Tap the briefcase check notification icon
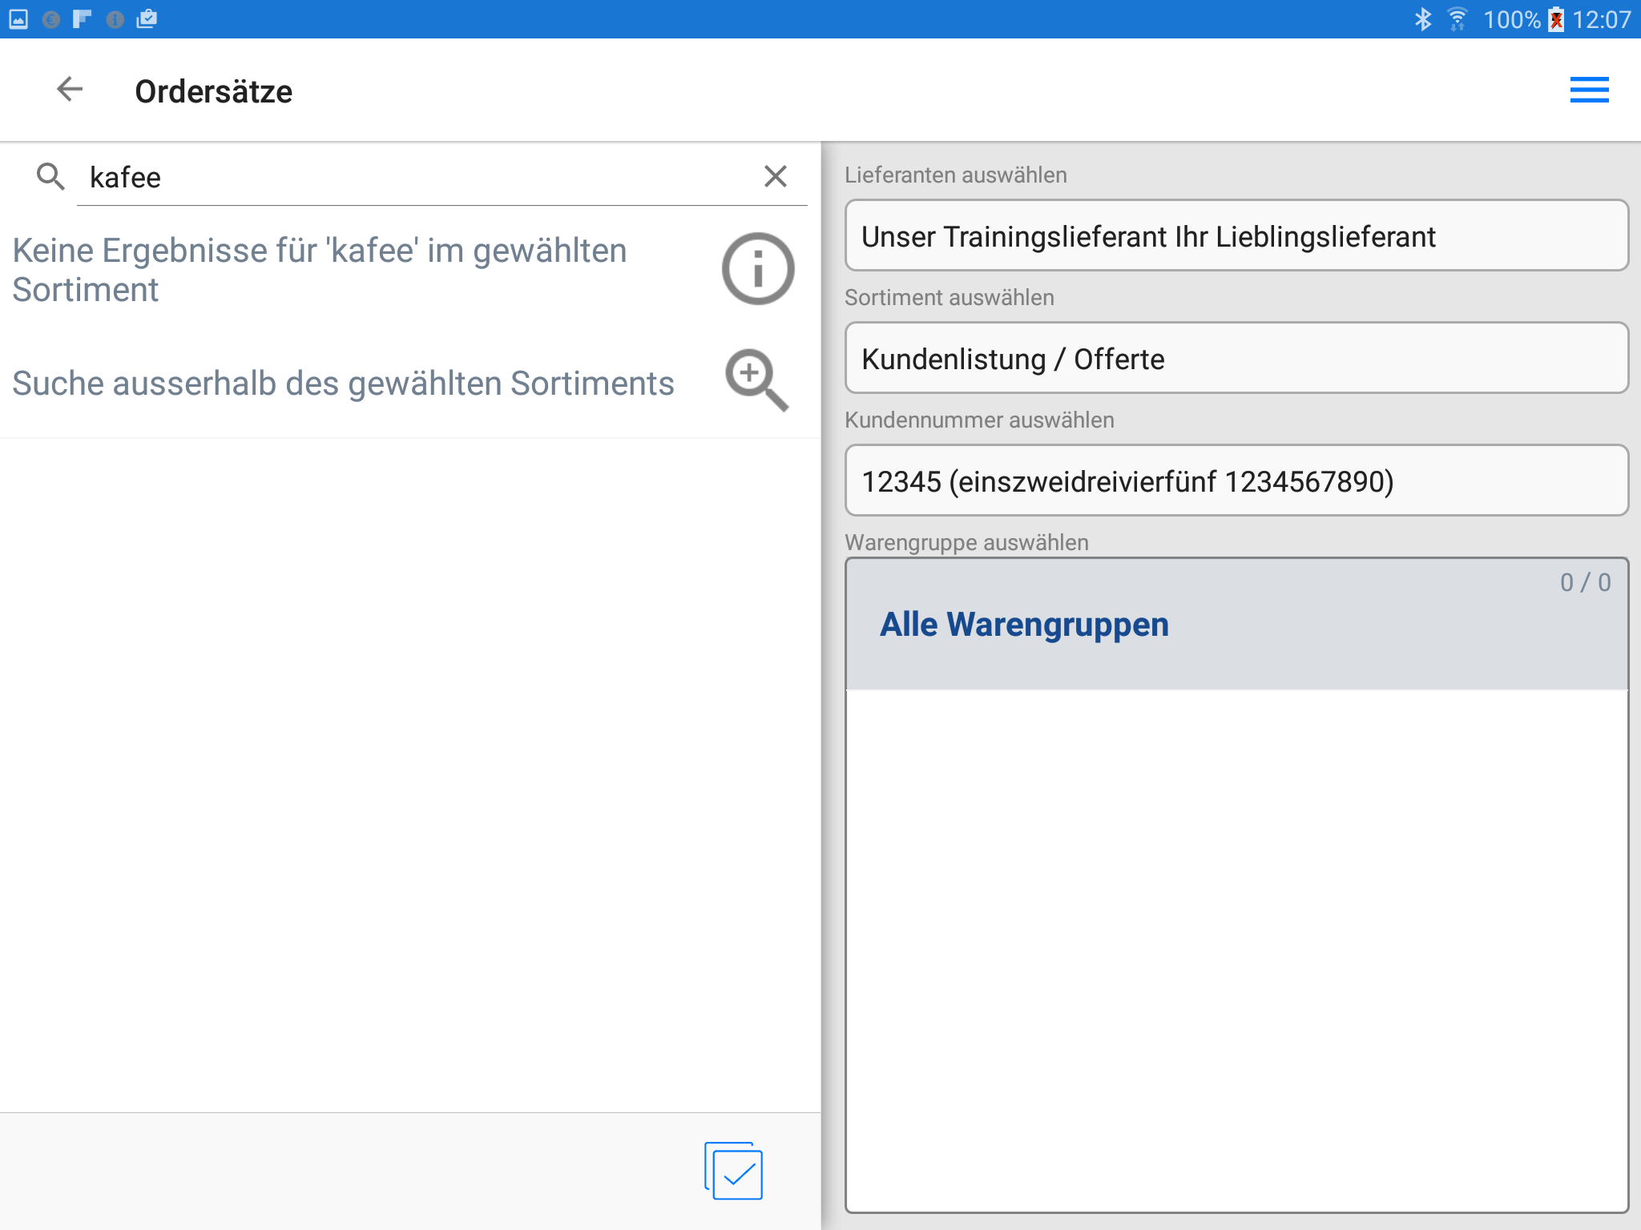Viewport: 1641px width, 1230px height. pyautogui.click(x=147, y=19)
